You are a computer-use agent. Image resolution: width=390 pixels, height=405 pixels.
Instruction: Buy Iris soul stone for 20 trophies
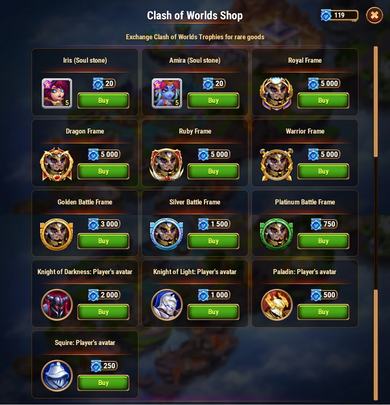click(x=103, y=100)
